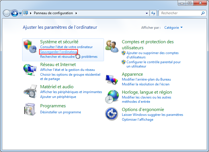Close the Control Panel window
Screen dimensions: 209x152
pos(200,3)
